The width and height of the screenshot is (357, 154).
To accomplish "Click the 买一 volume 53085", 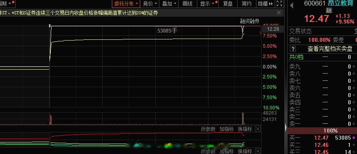I will [343, 138].
